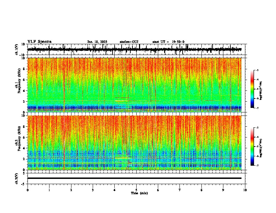Screen dimensions: 276x213
Task: Click the '8' kHz tick on ch.1 spectrogram
Action: [x=24, y=69]
